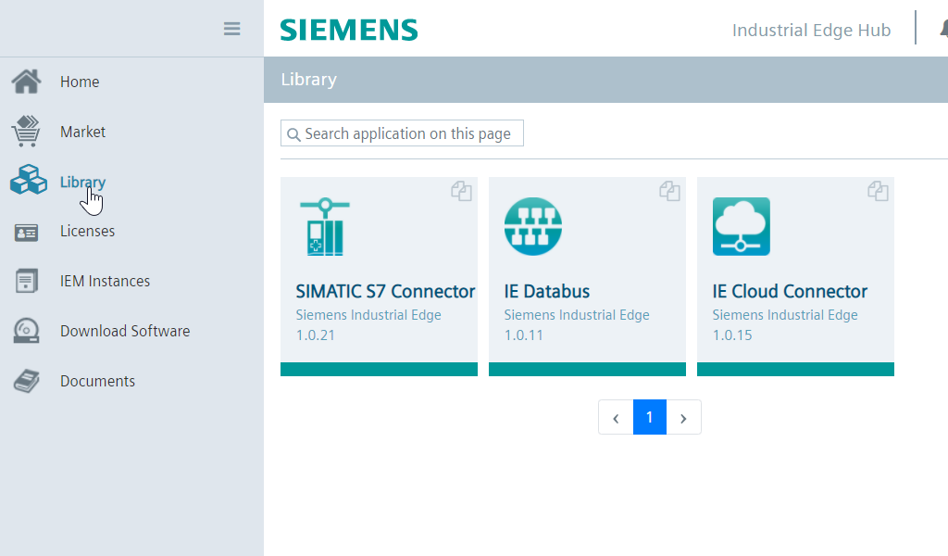The width and height of the screenshot is (948, 556).
Task: Click the SIMATIC S7 Connector app icon
Action: pos(324,226)
